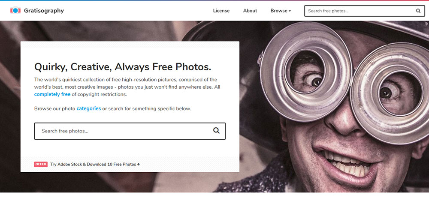The image size is (429, 198).
Task: Focus the header search field
Action: pyautogui.click(x=358, y=11)
